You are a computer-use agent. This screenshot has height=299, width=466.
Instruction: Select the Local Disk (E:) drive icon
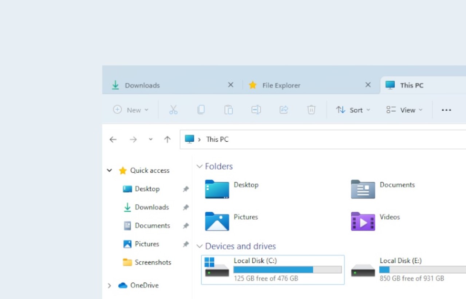(x=363, y=270)
